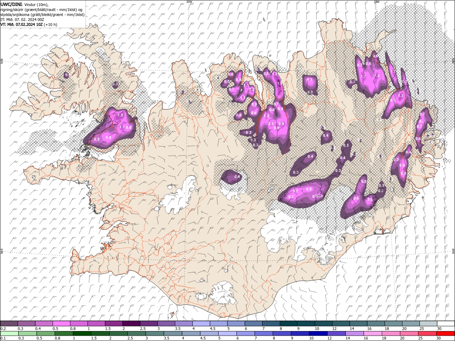
Task: Select the lower legend pink swatch at 20
Action: click(409, 334)
